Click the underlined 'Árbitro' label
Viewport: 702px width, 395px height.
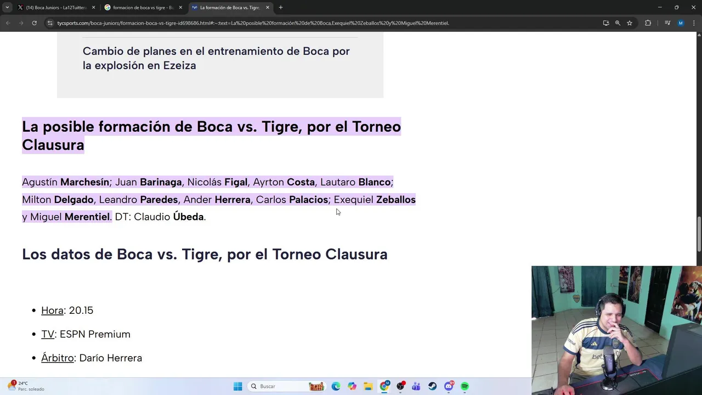[x=57, y=358]
